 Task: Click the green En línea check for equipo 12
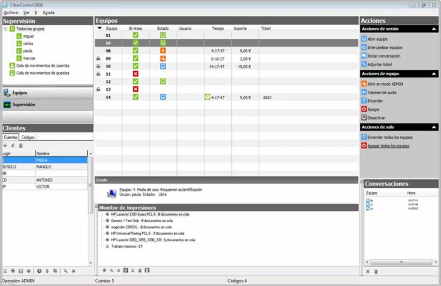pyautogui.click(x=135, y=82)
